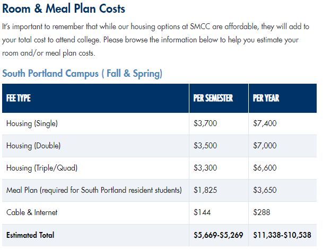Click the $288 cable yearly cost
The image size is (331, 250).
(x=262, y=212)
